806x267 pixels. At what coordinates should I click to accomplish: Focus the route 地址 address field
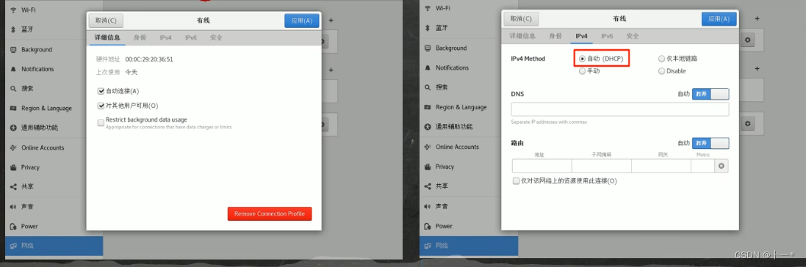[x=541, y=166]
